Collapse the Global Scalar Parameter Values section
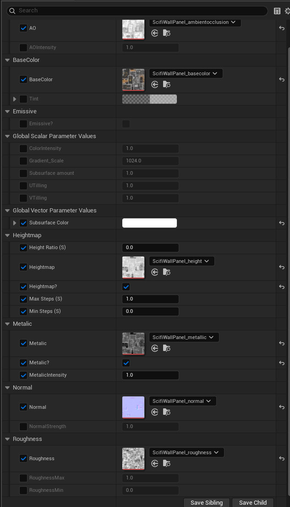Image resolution: width=290 pixels, height=507 pixels. click(7, 136)
